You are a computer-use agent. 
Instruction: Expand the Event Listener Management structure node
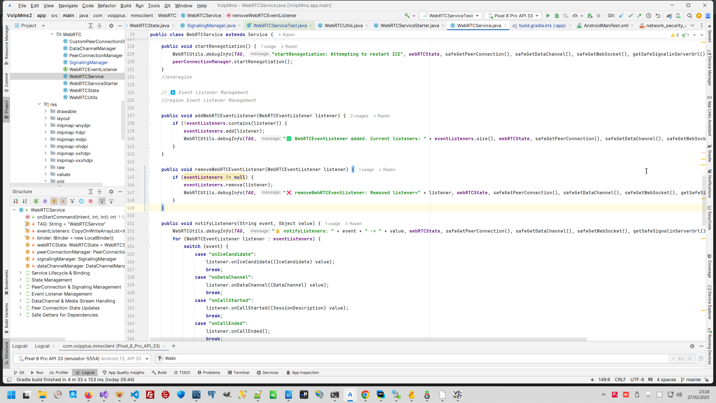[x=20, y=294]
